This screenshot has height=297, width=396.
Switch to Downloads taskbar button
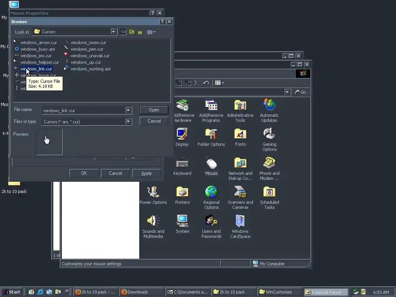pyautogui.click(x=142, y=292)
